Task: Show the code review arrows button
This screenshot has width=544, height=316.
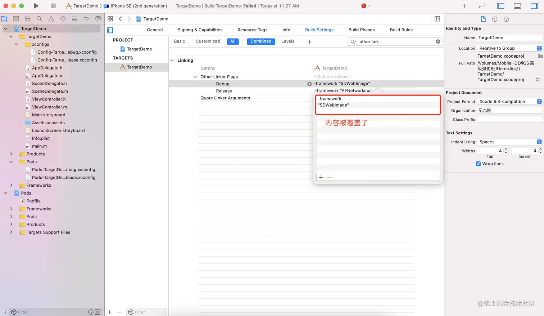Action: coord(482,6)
